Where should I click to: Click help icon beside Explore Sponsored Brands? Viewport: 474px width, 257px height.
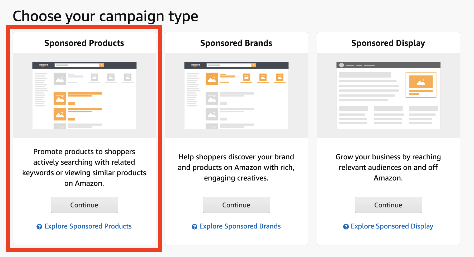point(195,227)
